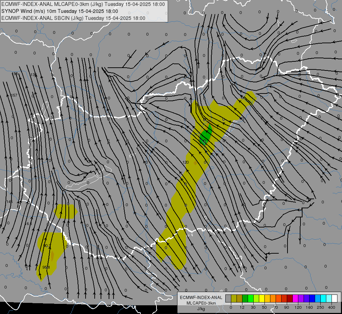Click the legend tick label '50'
Viewport: 342px width, 314px height.
point(264,307)
